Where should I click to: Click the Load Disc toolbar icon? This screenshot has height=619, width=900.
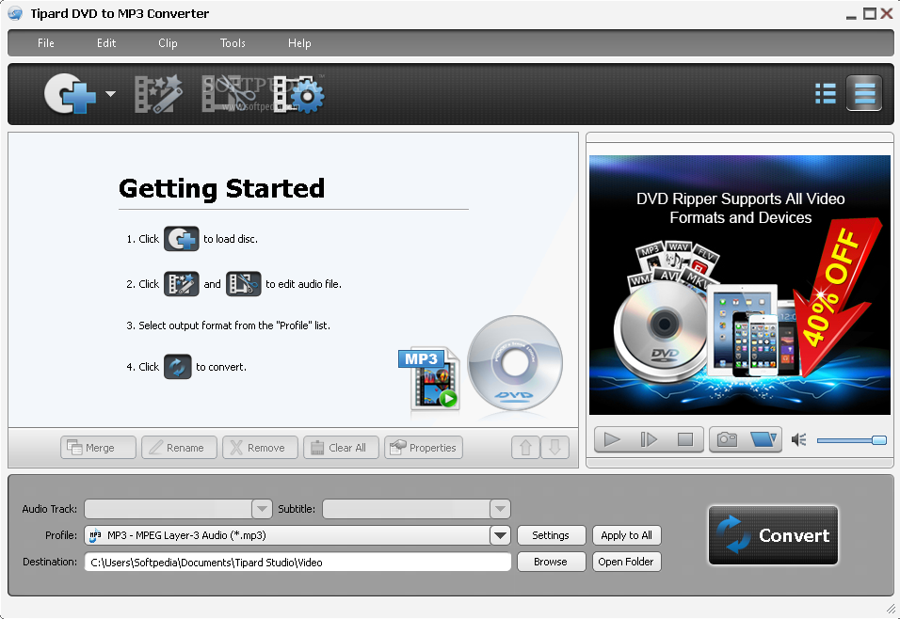70,93
